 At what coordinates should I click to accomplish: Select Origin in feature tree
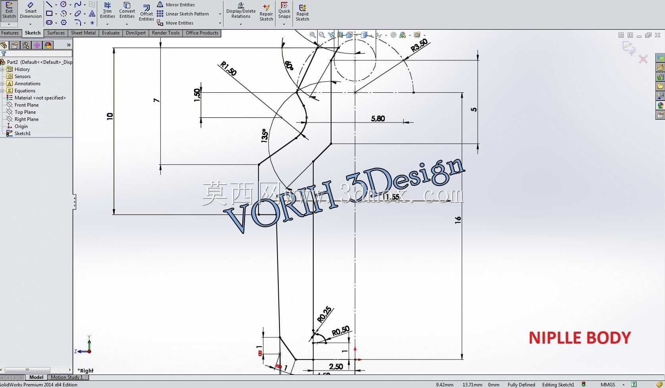point(17,126)
